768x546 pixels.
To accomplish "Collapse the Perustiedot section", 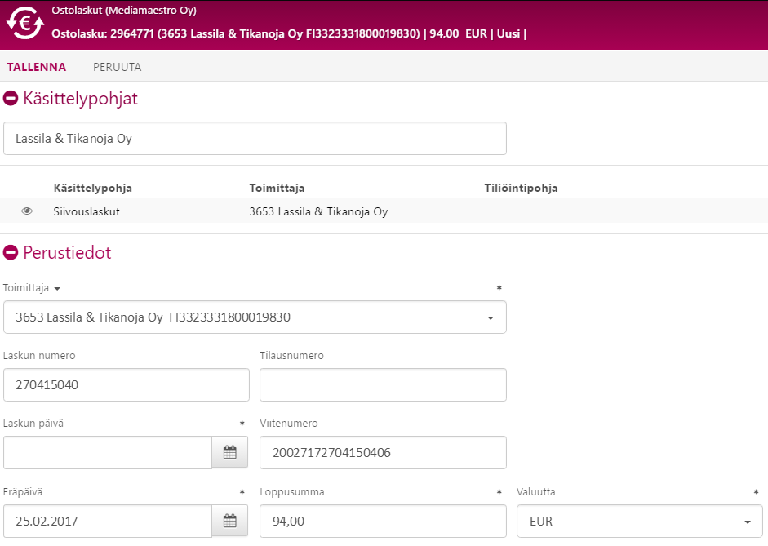I will coord(11,253).
